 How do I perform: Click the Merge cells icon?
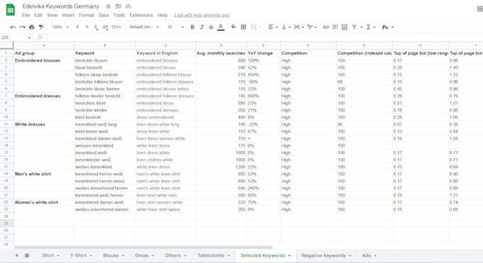(254, 27)
